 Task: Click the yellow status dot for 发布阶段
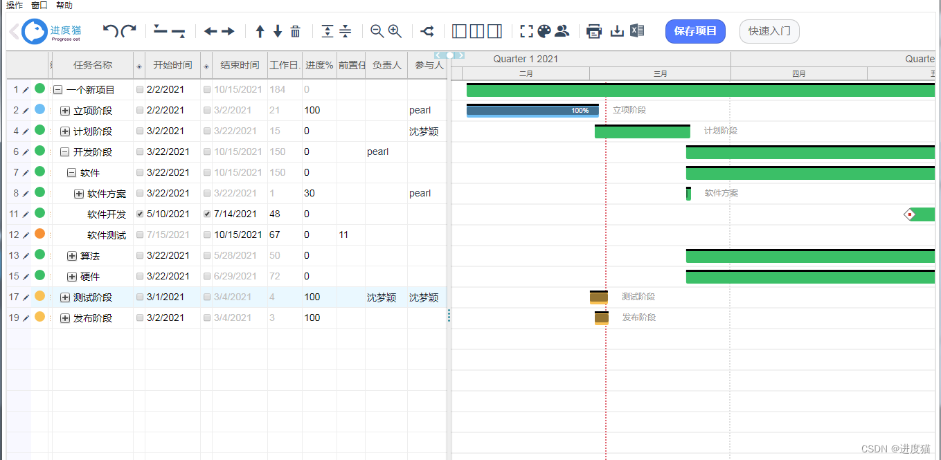[40, 317]
